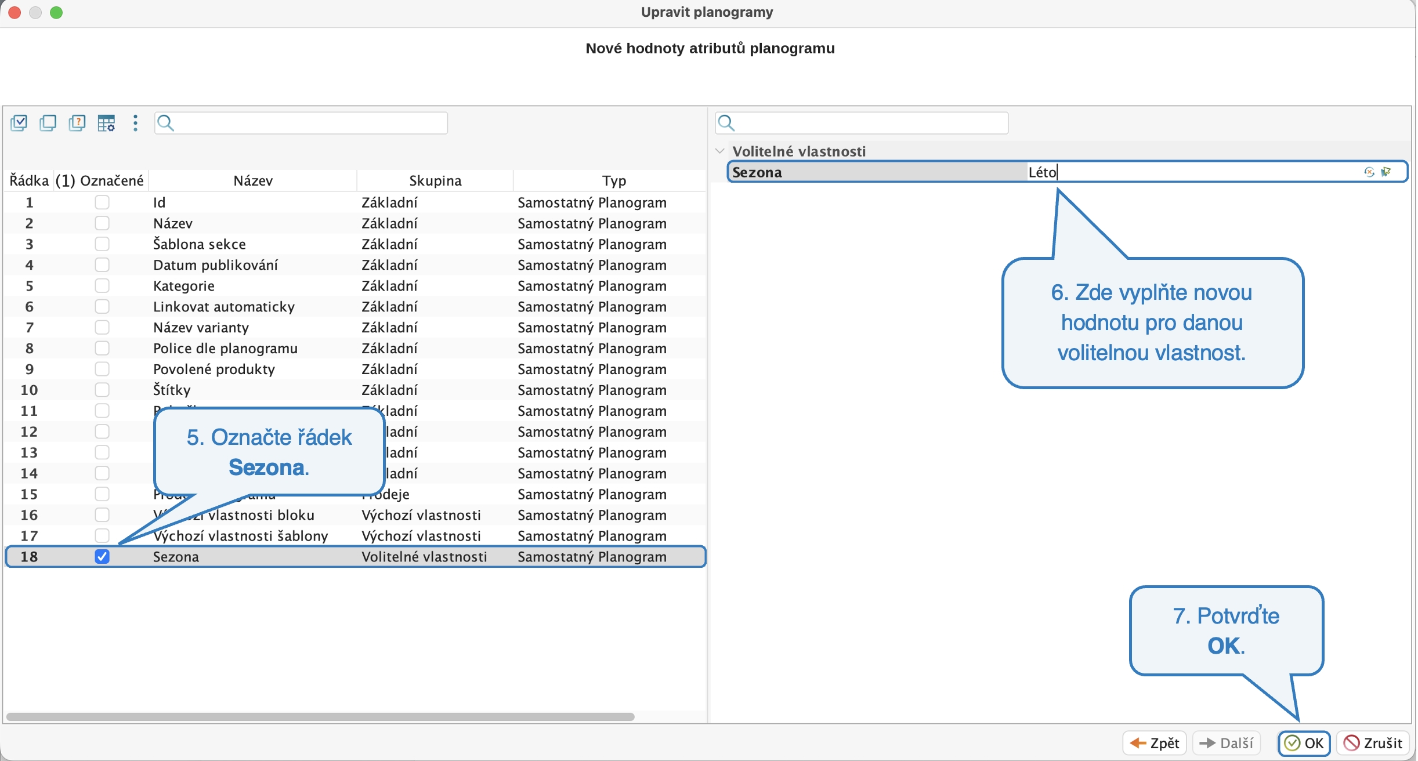Check the Povolené produkty checkbox
The height and width of the screenshot is (761, 1418).
[x=102, y=369]
